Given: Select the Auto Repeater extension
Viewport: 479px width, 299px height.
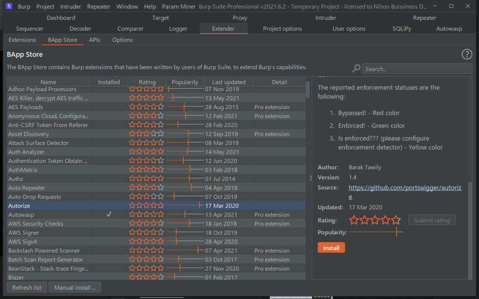Looking at the screenshot, I should point(156,188).
